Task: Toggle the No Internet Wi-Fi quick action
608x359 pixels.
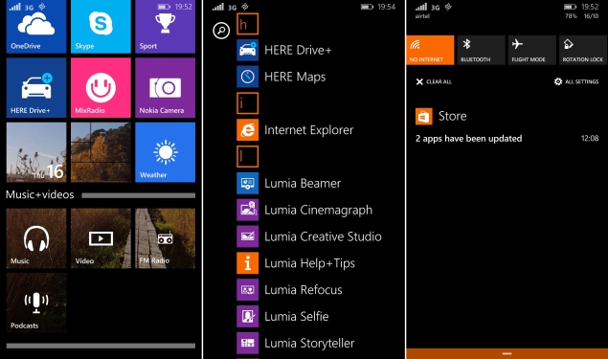Action: point(430,50)
